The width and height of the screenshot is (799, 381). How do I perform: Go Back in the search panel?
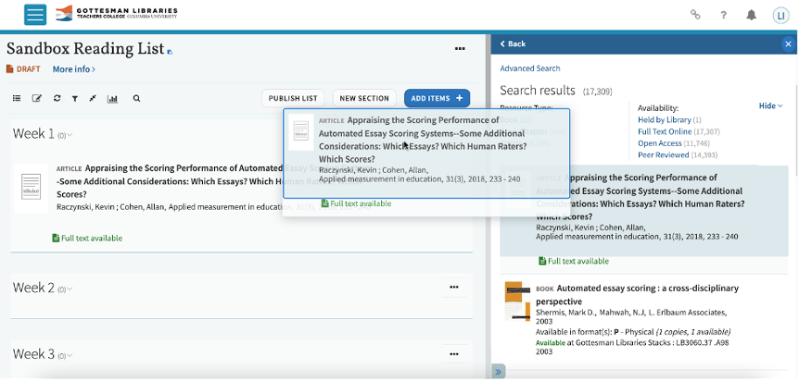513,43
